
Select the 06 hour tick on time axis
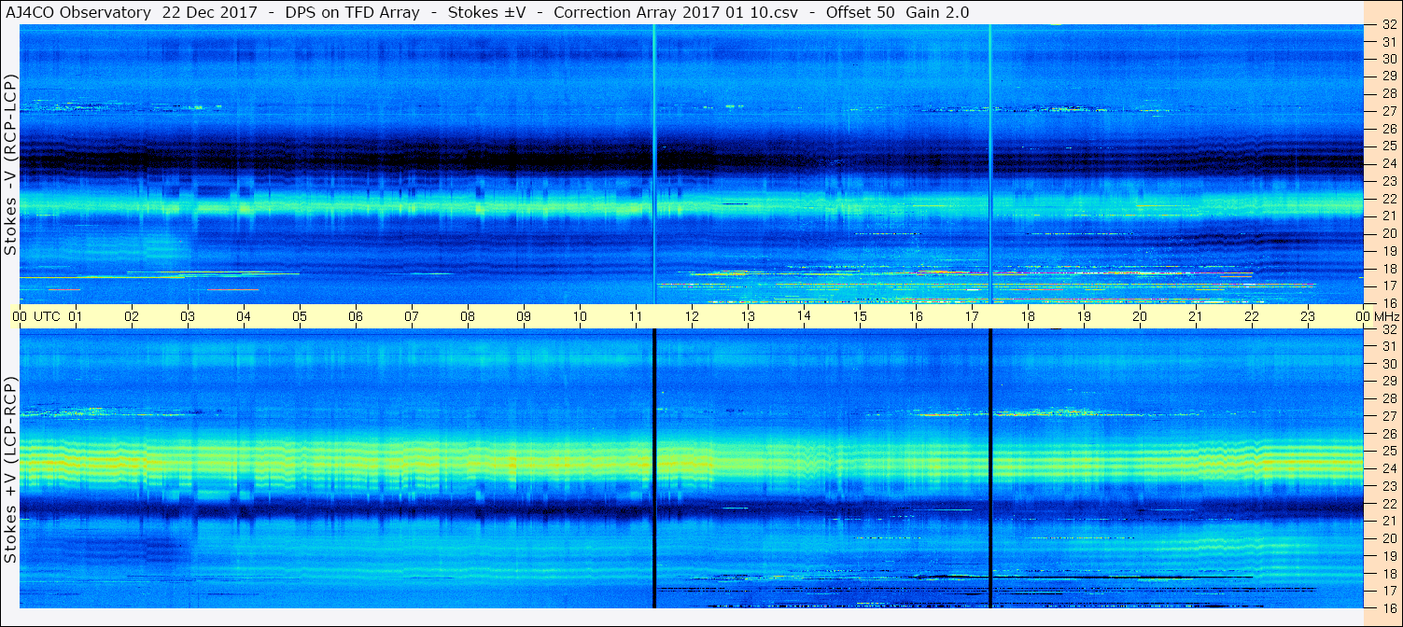click(x=356, y=316)
